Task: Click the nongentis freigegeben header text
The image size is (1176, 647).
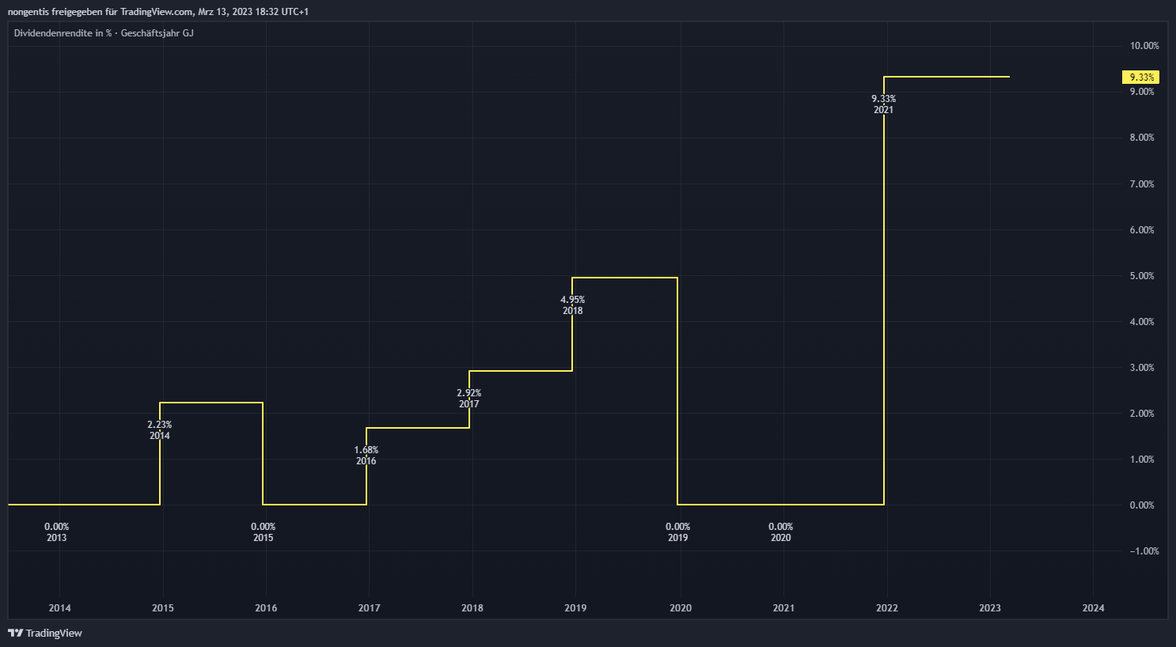Action: [x=157, y=12]
